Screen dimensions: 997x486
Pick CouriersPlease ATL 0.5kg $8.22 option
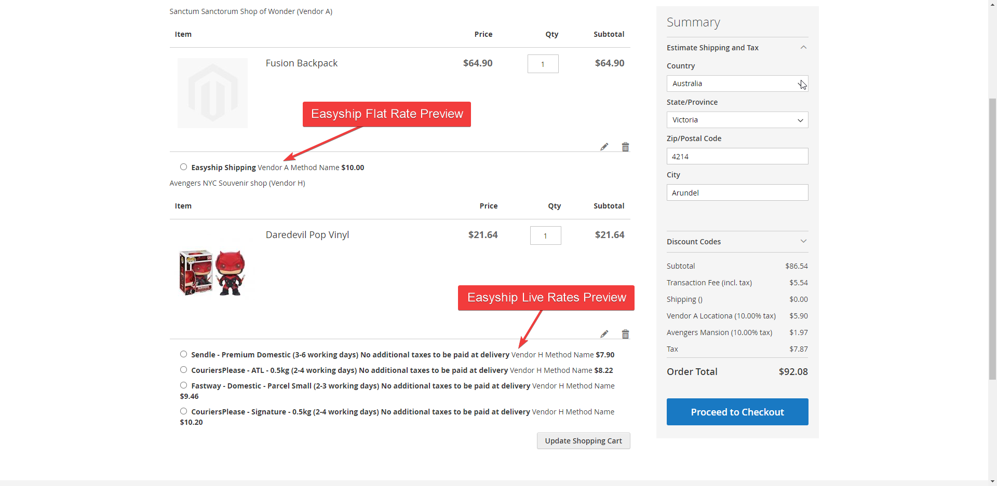click(183, 370)
